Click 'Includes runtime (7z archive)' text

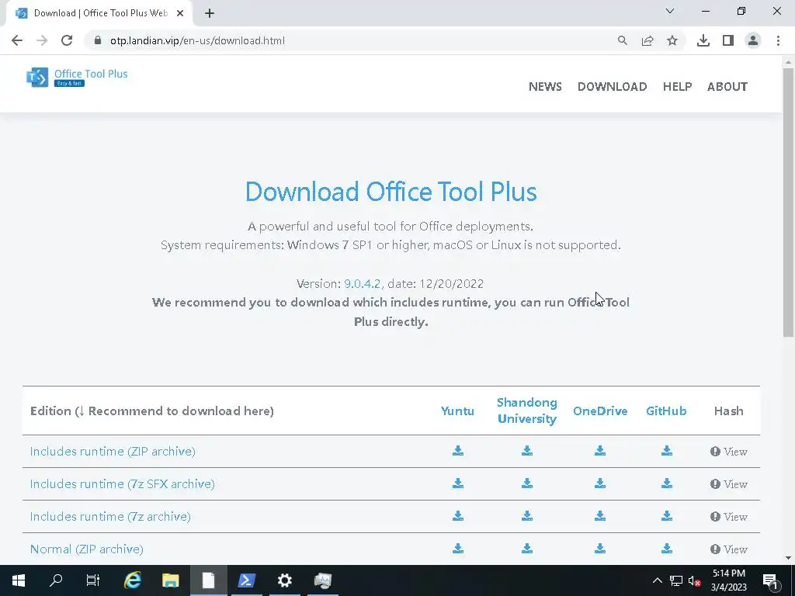pos(110,516)
